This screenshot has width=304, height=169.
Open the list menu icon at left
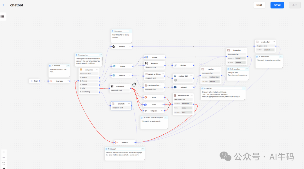2,17
